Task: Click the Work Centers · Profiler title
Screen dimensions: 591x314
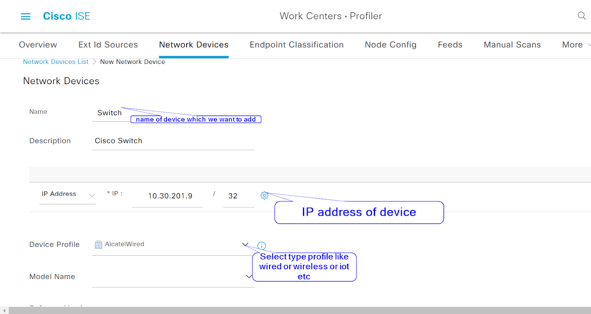Action: (331, 16)
